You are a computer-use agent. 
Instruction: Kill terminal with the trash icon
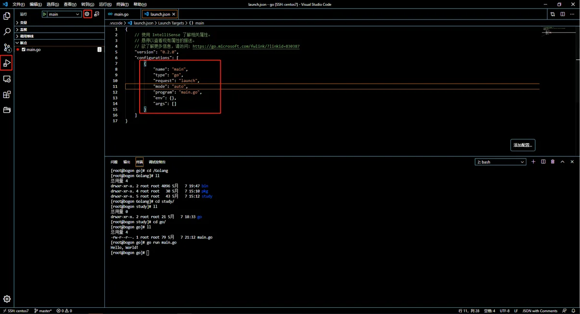552,162
